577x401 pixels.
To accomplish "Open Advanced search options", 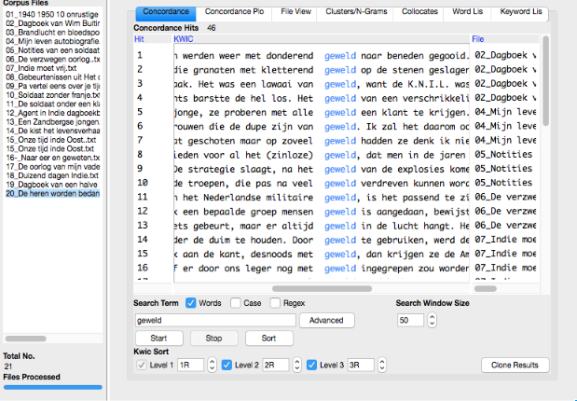I will coord(326,321).
